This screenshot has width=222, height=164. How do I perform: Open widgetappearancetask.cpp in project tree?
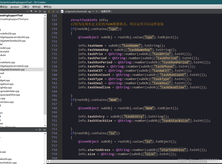[x=14, y=66]
